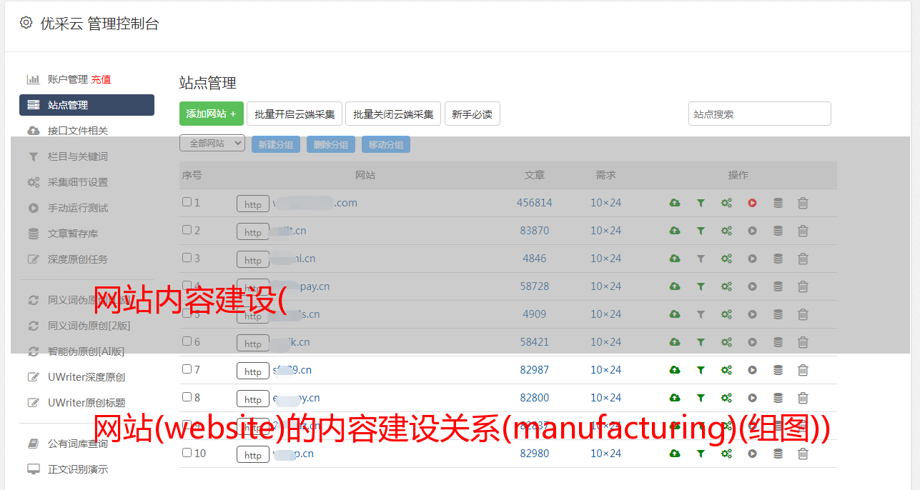Click cloud upload icon in row 3
This screenshot has width=920, height=490.
(x=675, y=259)
